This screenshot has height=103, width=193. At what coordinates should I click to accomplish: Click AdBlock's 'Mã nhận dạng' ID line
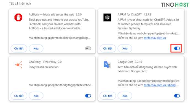pos(60,38)
